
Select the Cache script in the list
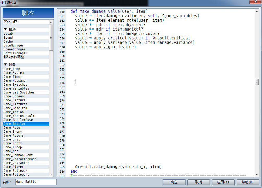(x=26, y=42)
